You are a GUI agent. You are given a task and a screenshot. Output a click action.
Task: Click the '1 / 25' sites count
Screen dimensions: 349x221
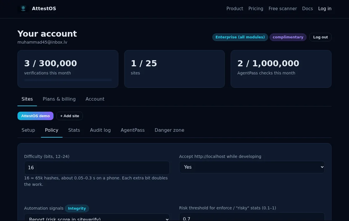pyautogui.click(x=144, y=63)
